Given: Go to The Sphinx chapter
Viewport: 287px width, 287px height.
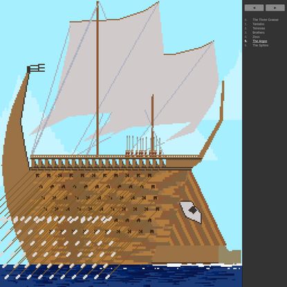Looking at the screenshot, I should click(x=261, y=46).
